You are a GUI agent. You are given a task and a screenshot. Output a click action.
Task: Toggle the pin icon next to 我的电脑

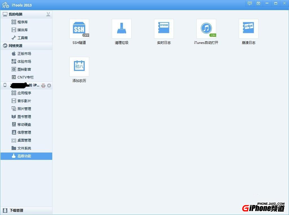(48, 14)
